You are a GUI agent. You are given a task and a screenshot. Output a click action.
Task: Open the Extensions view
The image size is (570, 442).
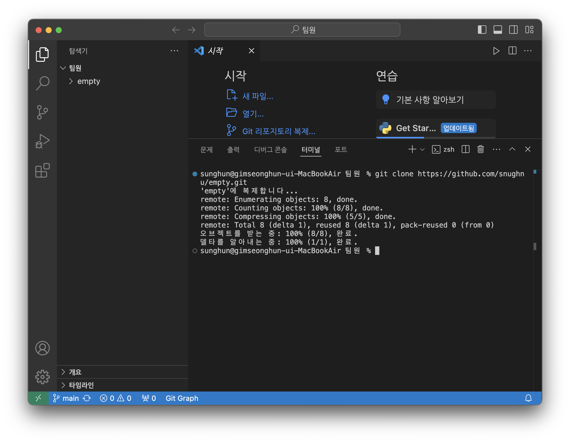[x=42, y=171]
